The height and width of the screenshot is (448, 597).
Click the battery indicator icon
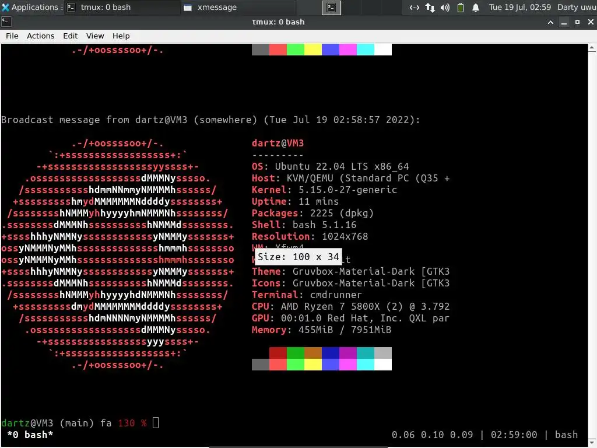point(461,7)
